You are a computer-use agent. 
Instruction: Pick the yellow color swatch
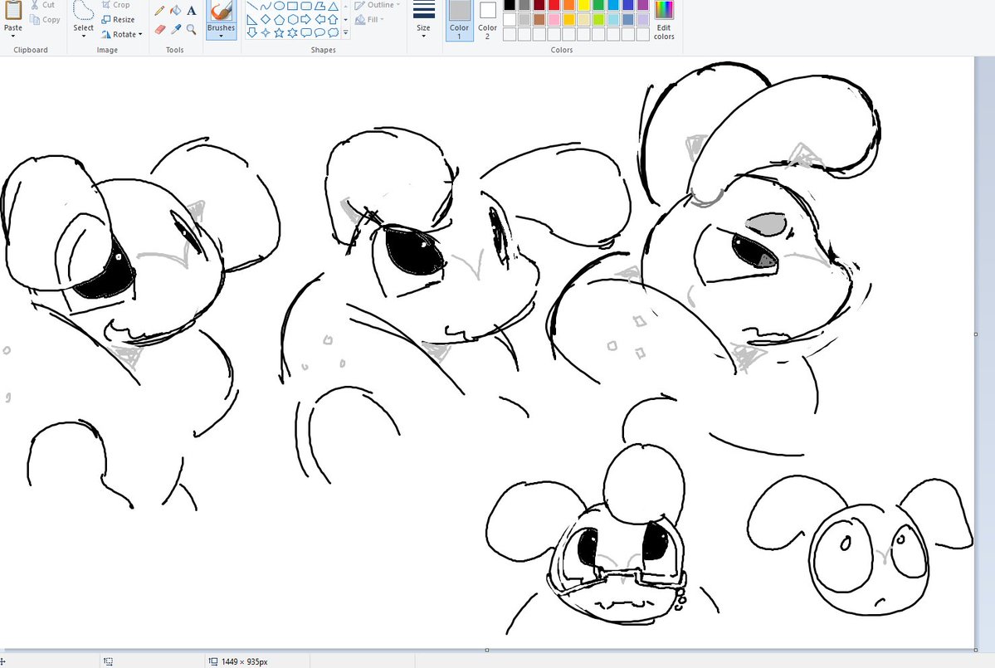[583, 5]
